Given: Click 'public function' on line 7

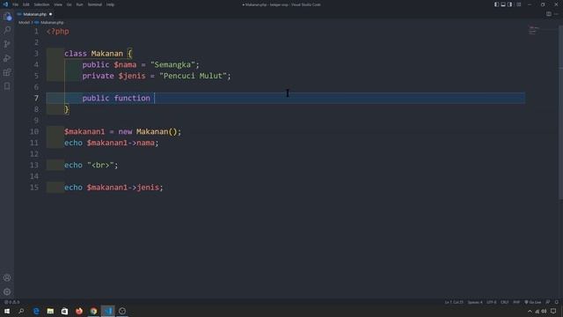Looking at the screenshot, I should (116, 98).
